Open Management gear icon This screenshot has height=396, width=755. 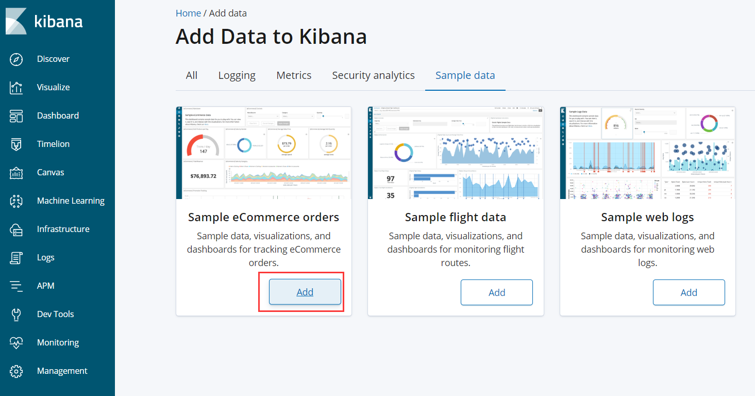(16, 371)
